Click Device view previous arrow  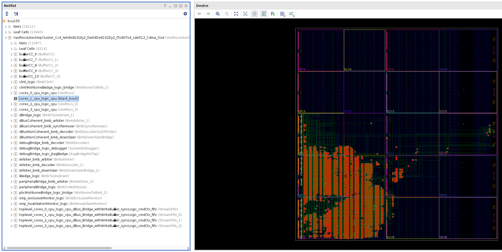(199, 14)
